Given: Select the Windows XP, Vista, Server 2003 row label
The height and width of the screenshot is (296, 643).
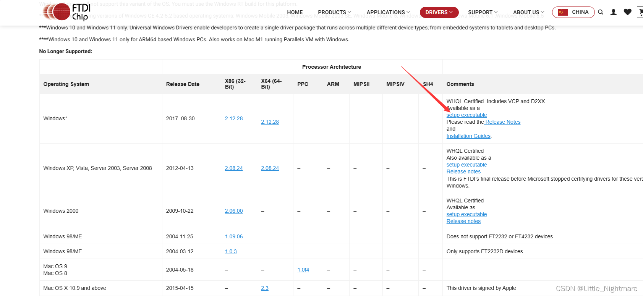Looking at the screenshot, I should pos(97,168).
